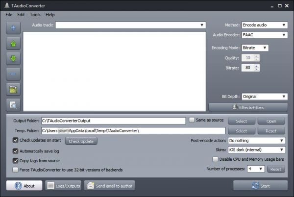Screen dimensions: 294x197
Task: Check Disable CPU and Memory usage bars
Action: click(x=215, y=159)
